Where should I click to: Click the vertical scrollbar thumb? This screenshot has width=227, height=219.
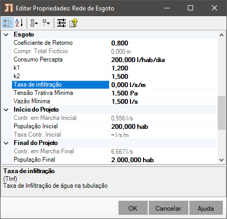coord(222,113)
